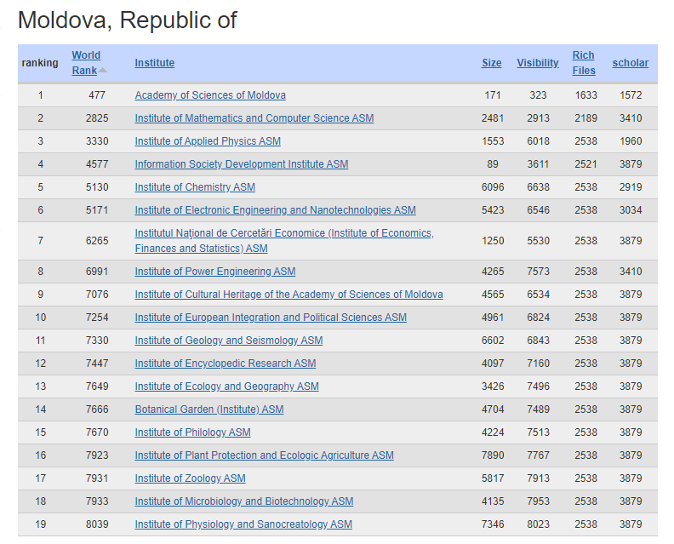Screen dimensions: 674x544
Task: Open Institute of Mathematics and Computer Science ASM
Action: (254, 118)
